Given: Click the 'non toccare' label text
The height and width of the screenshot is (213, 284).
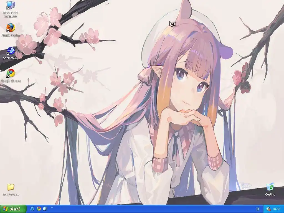Looking at the screenshot, I should tap(11, 194).
